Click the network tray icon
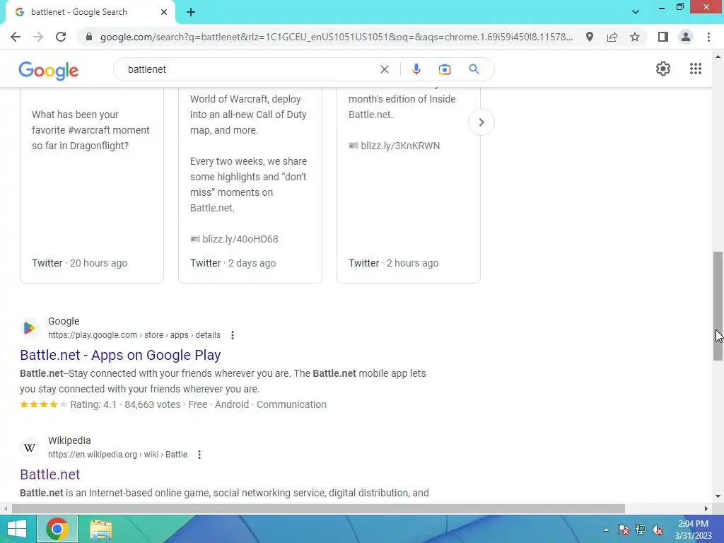The width and height of the screenshot is (724, 543). click(641, 530)
